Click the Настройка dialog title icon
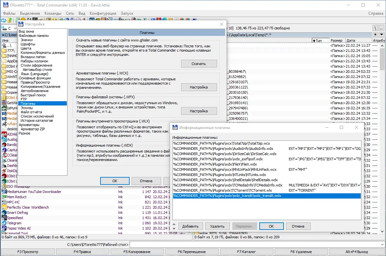Viewport: 386px width, 256px height. point(21,24)
